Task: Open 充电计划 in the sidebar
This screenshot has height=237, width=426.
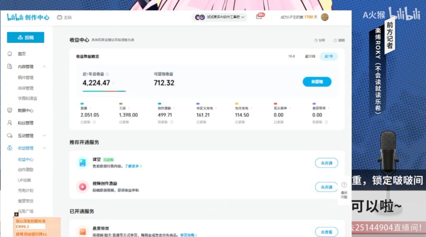Action: point(26,191)
